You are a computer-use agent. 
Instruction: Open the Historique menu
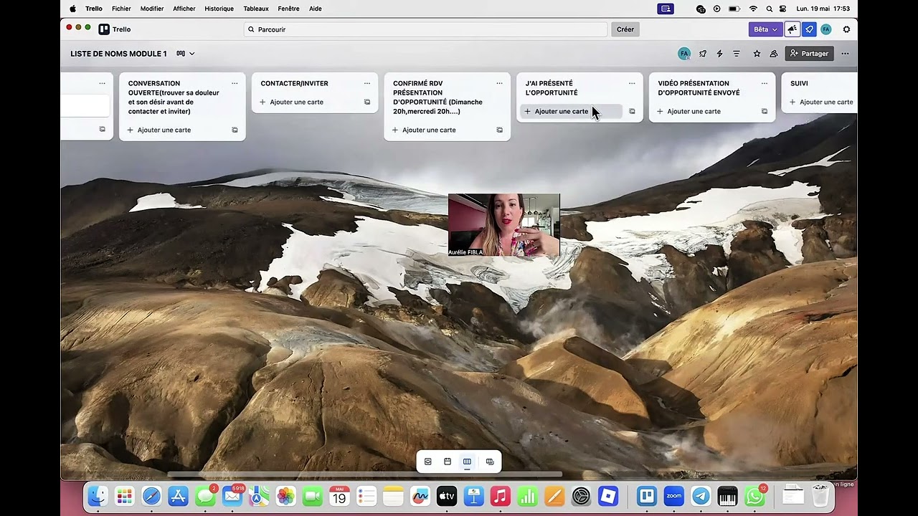click(x=219, y=9)
